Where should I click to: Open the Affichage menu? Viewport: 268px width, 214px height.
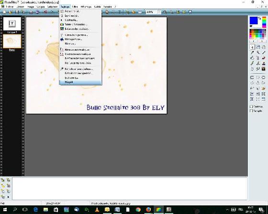(86, 7)
